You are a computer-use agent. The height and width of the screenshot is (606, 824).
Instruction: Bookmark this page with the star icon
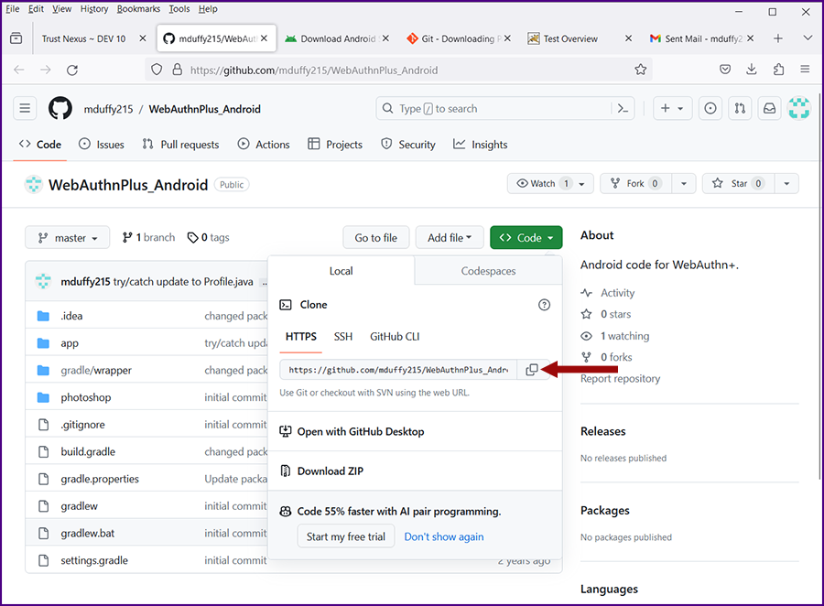[x=641, y=70]
